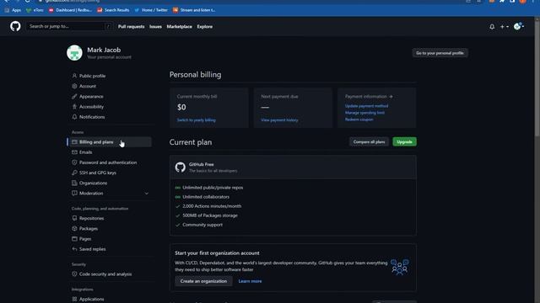Click the Public profile person icon
540x303 pixels.
click(x=74, y=76)
